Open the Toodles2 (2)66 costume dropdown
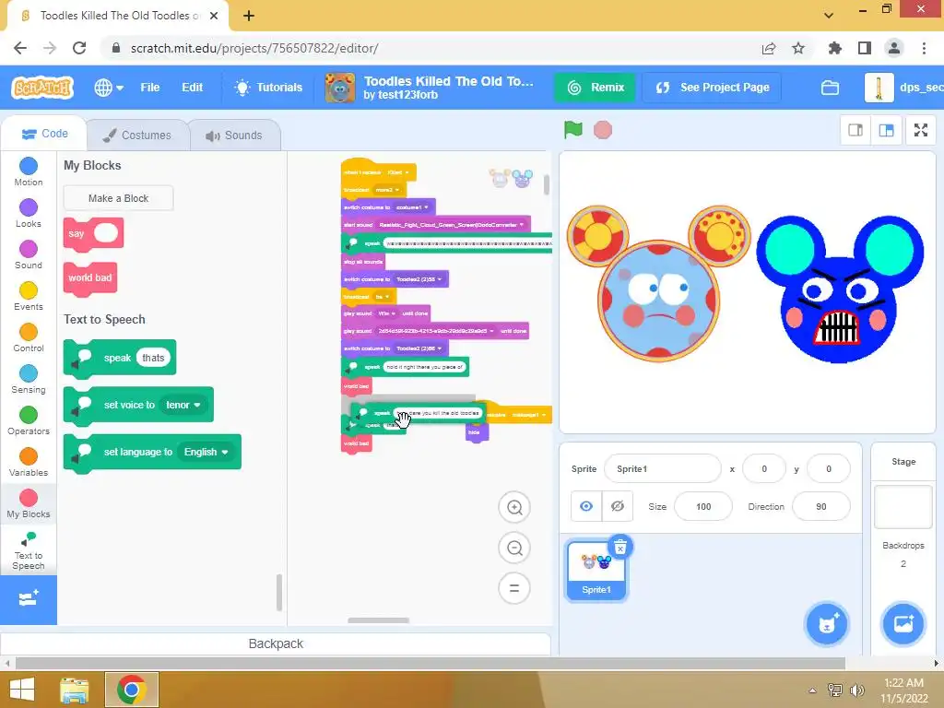 click(419, 348)
